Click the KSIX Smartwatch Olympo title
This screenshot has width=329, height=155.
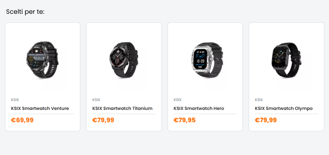(x=284, y=108)
